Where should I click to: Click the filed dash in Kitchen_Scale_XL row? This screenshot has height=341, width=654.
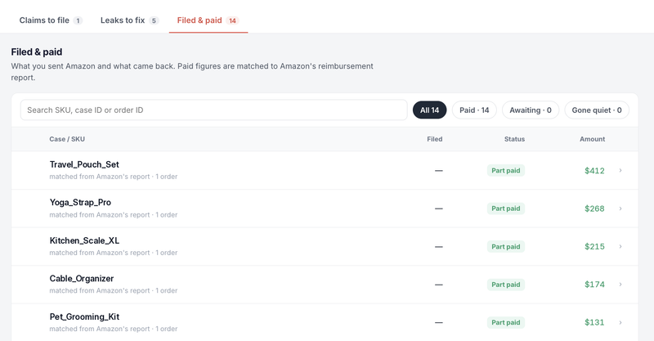pyautogui.click(x=439, y=246)
